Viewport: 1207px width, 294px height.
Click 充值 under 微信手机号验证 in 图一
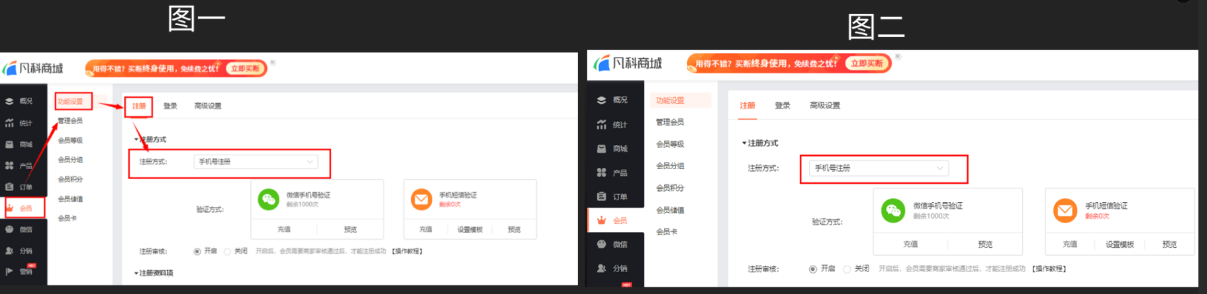(x=284, y=230)
